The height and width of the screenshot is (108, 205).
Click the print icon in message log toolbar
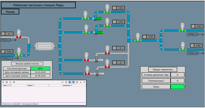click(x=14, y=82)
